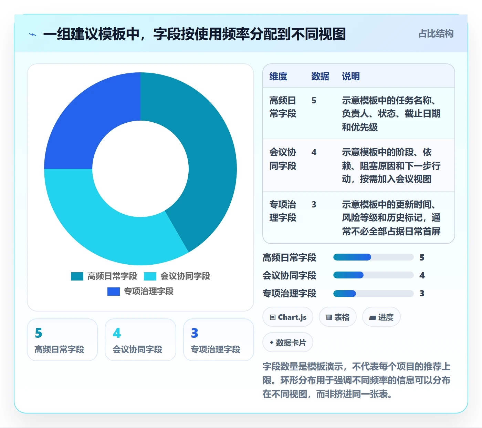482x428 pixels.
Task: Click the 高频日常字段 progress bar
Action: (x=373, y=257)
